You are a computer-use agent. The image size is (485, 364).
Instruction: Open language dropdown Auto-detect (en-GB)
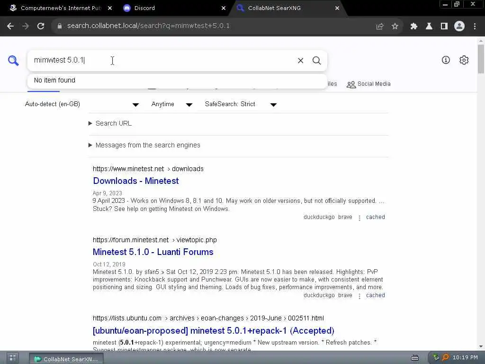pos(82,104)
